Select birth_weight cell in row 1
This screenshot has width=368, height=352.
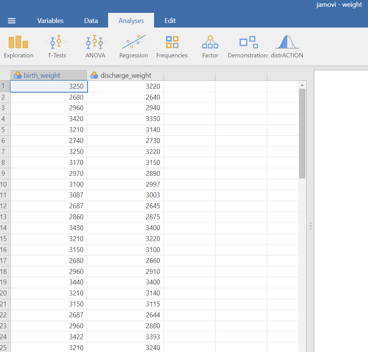click(x=49, y=86)
